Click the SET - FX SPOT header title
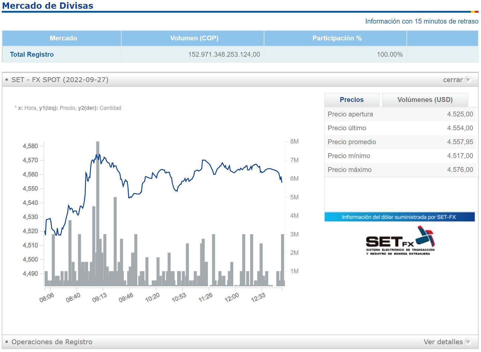The height and width of the screenshot is (352, 481). (x=60, y=80)
